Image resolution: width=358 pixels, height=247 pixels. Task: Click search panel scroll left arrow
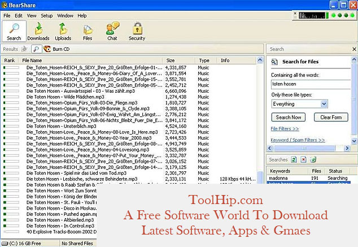pos(270,148)
